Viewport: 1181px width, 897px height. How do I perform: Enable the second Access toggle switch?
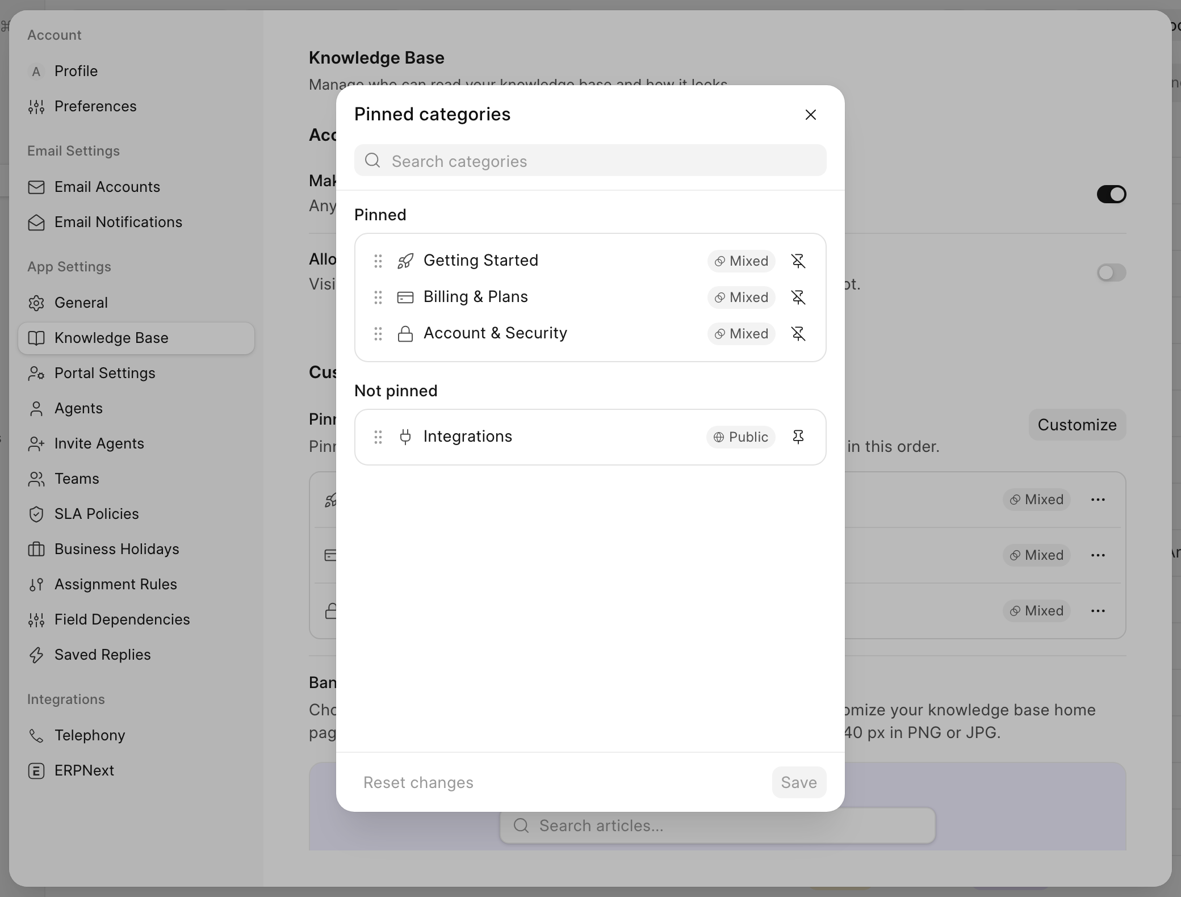(x=1112, y=273)
